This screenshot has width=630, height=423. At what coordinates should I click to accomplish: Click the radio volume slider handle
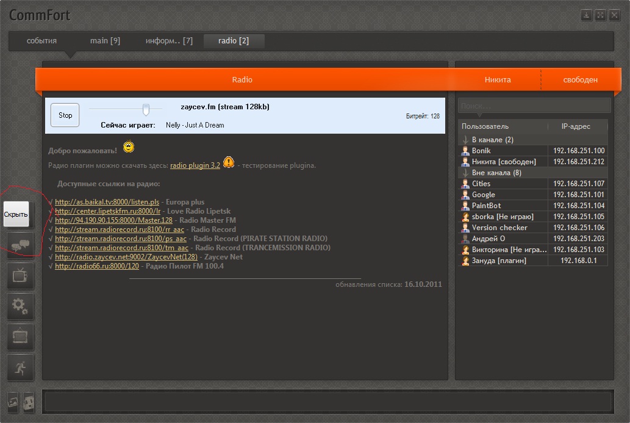click(x=146, y=109)
